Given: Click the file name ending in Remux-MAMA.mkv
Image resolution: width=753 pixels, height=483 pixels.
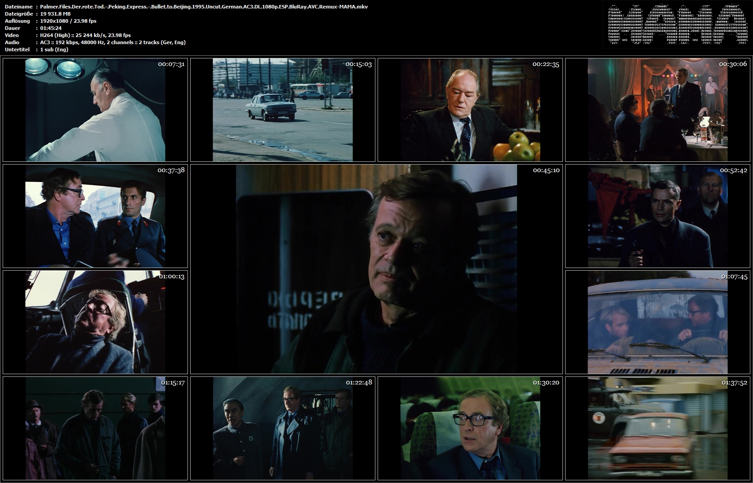Looking at the screenshot, I should click(x=204, y=7).
